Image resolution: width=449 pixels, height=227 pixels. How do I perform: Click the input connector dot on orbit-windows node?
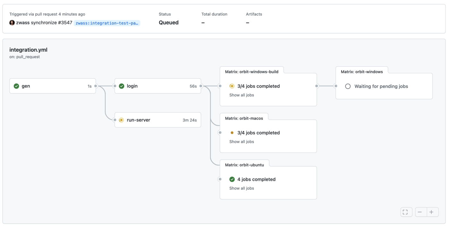coord(335,86)
